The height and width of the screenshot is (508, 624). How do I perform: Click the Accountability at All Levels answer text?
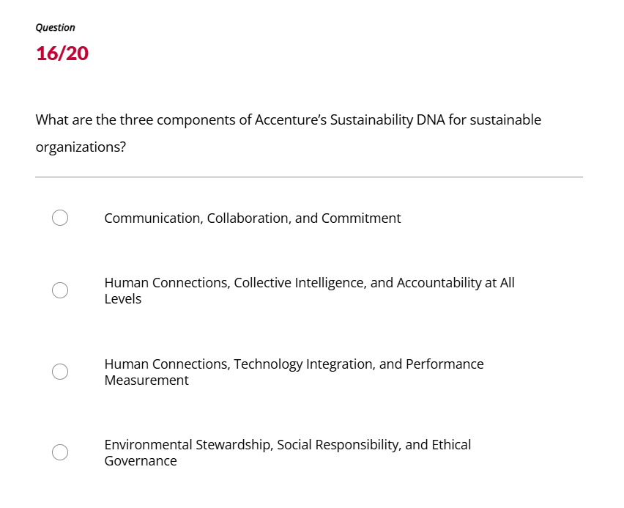coord(308,290)
